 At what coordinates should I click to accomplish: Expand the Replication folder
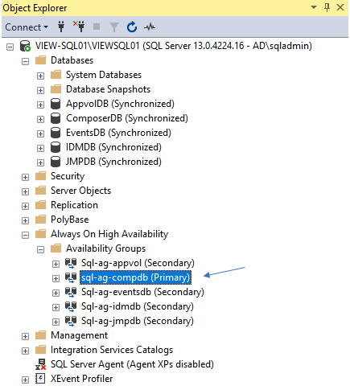click(25, 206)
